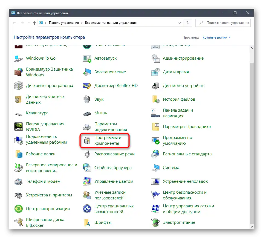Click the Back navigation arrow

point(15,23)
